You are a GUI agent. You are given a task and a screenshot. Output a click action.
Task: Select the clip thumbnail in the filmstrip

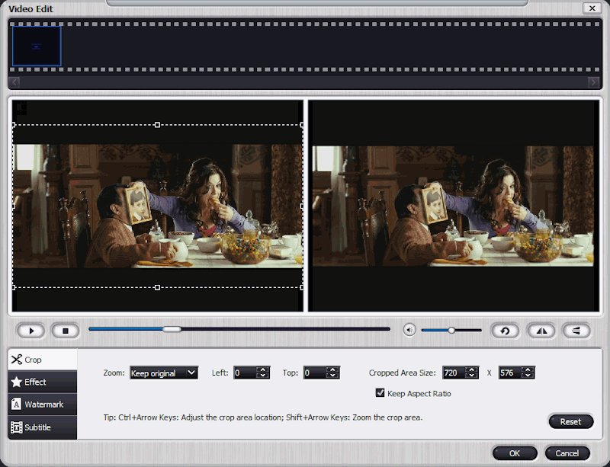(37, 46)
